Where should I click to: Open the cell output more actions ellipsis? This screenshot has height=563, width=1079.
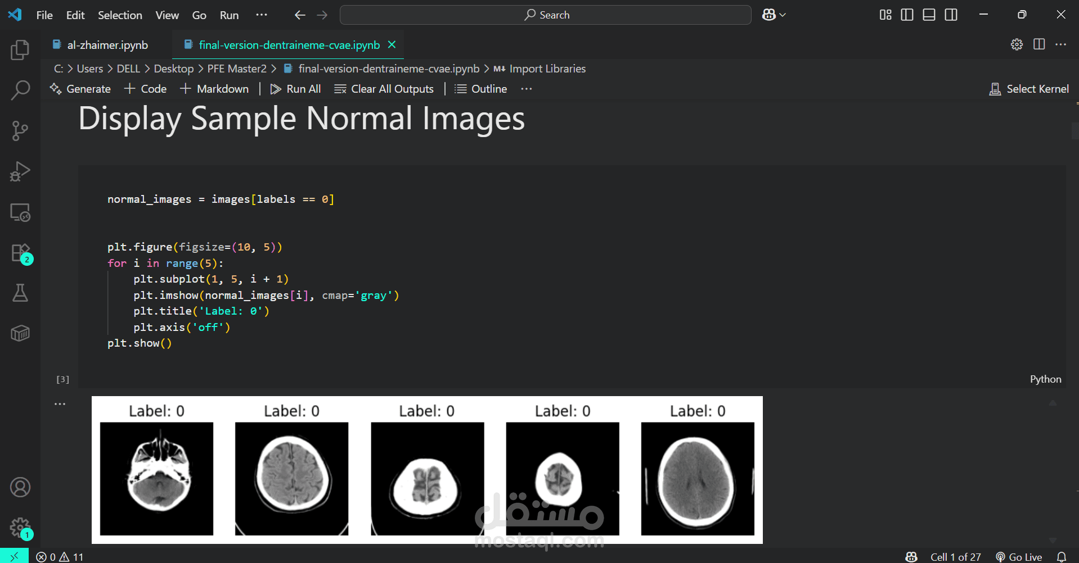pyautogui.click(x=60, y=404)
